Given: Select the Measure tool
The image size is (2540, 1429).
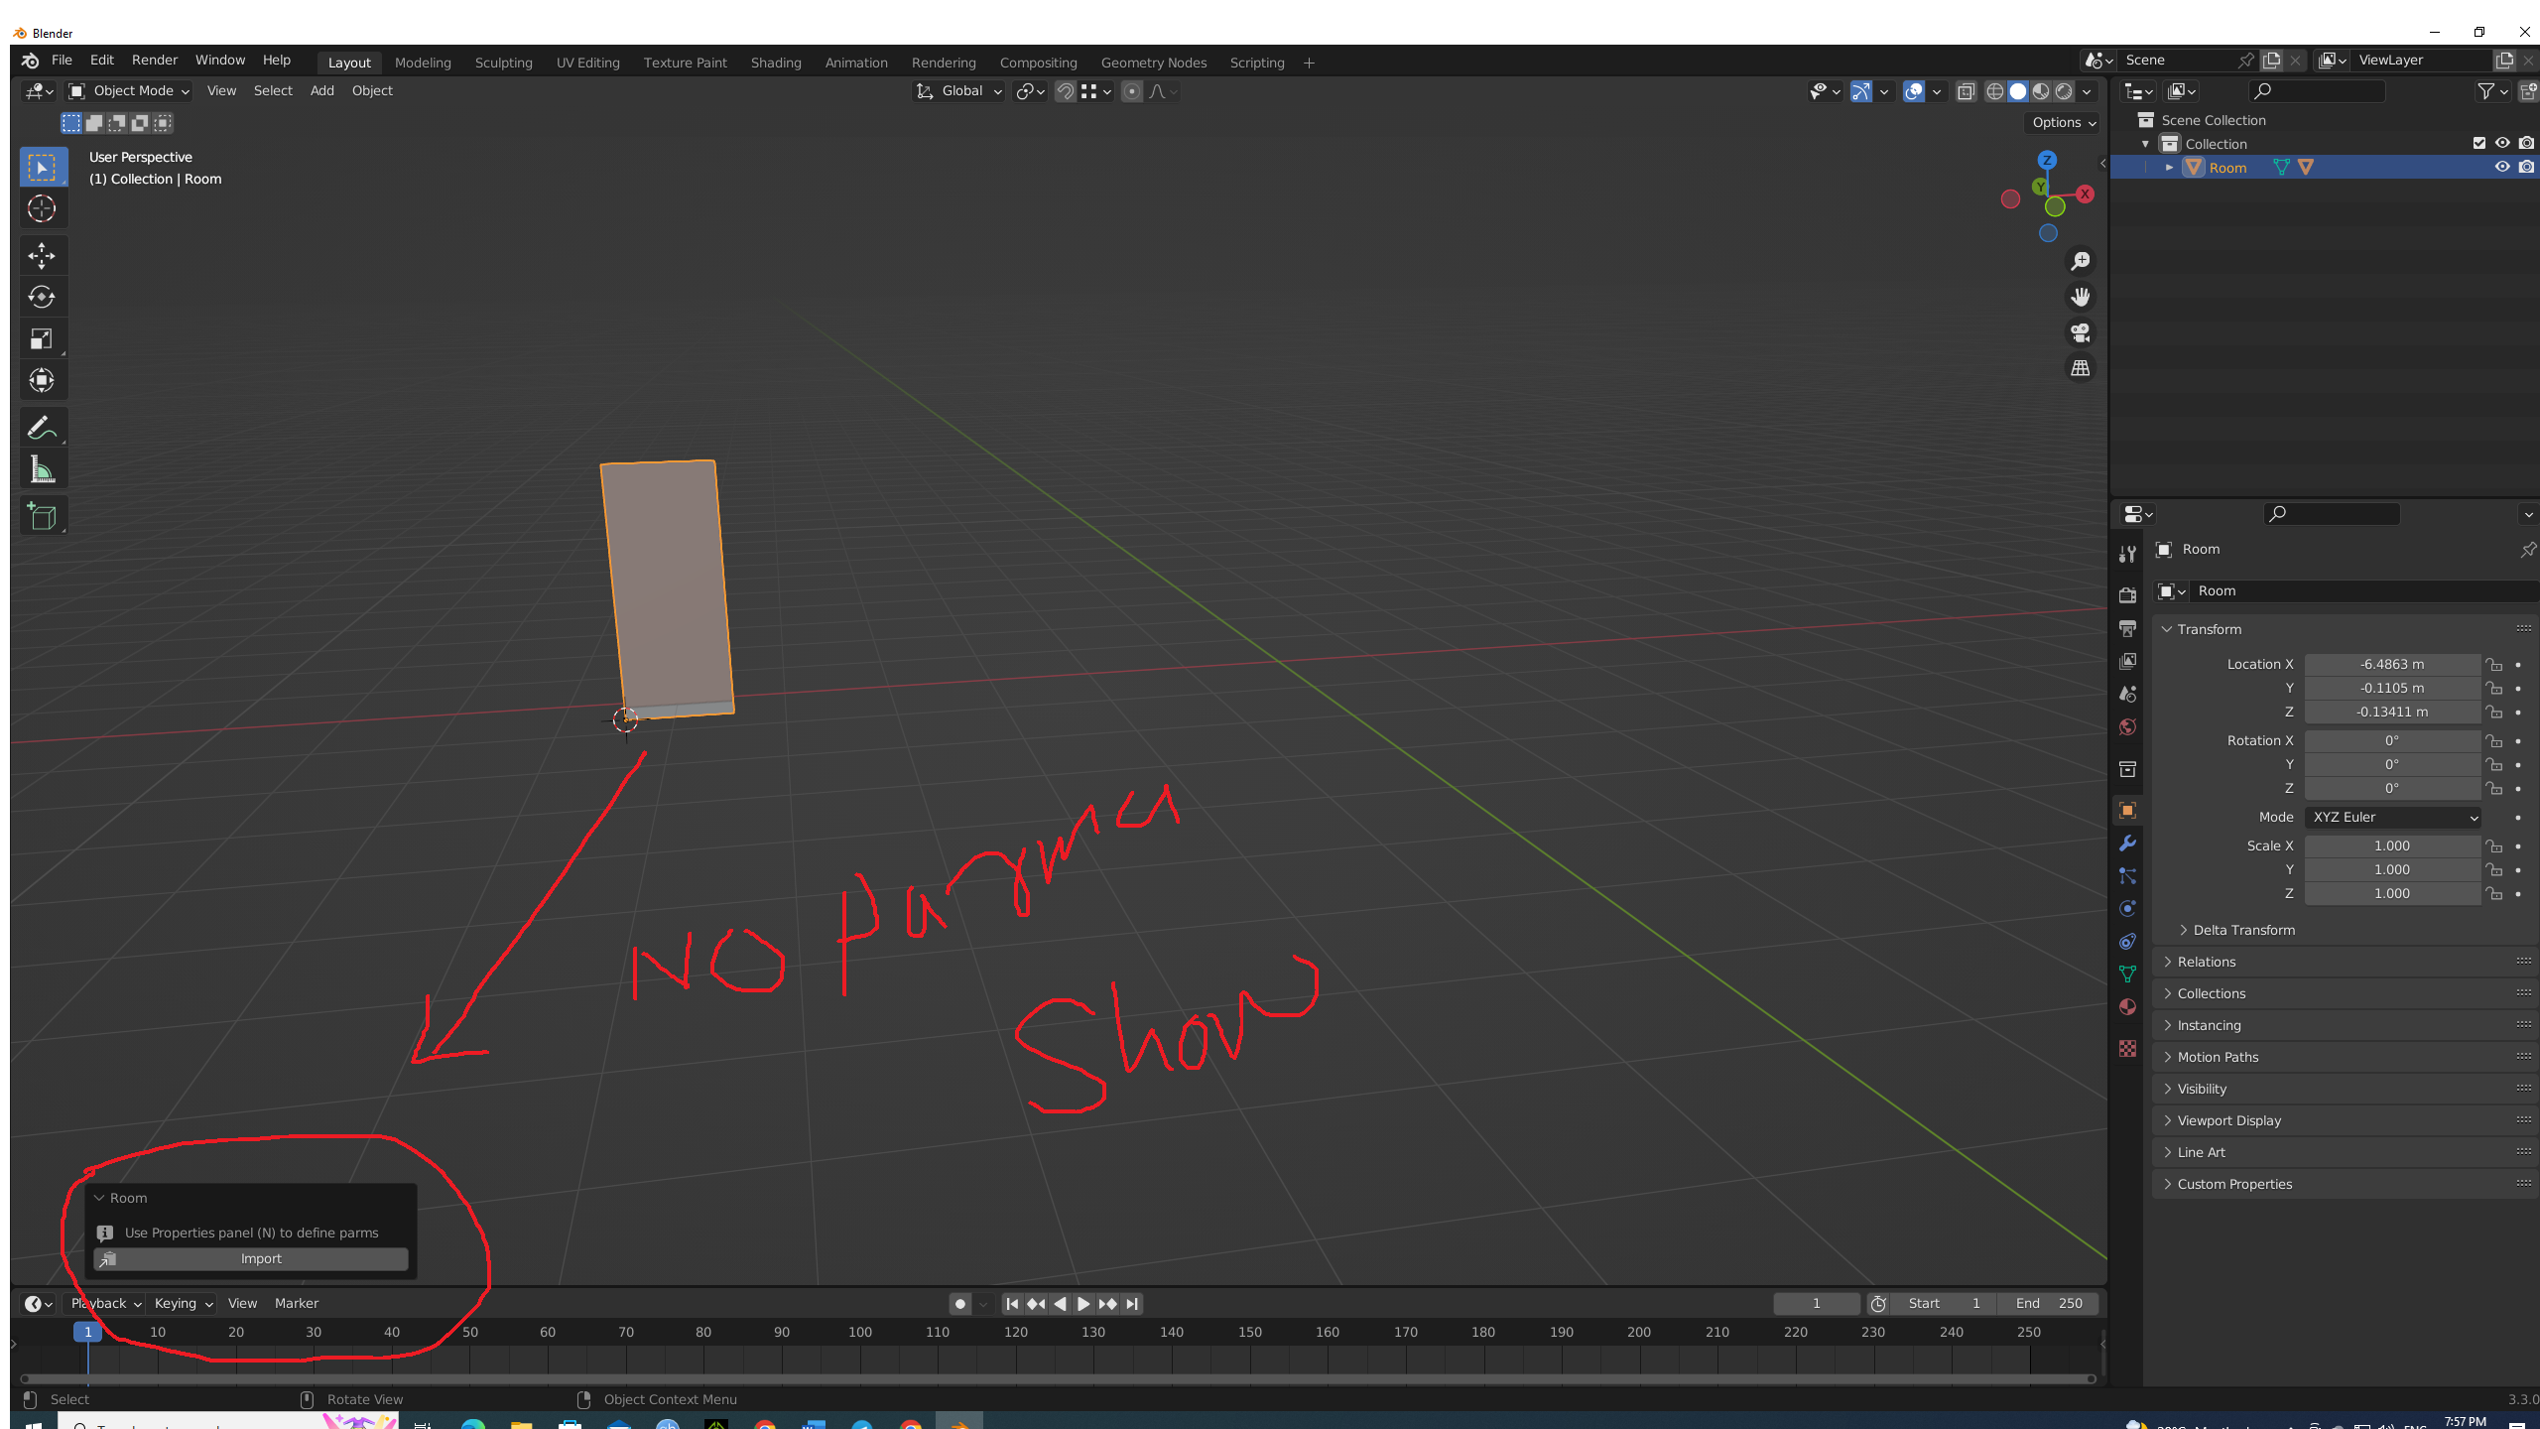Looking at the screenshot, I should 42,469.
